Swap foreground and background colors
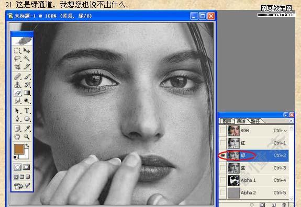Image resolution: width=301 pixels, height=207 pixels. click(27, 145)
